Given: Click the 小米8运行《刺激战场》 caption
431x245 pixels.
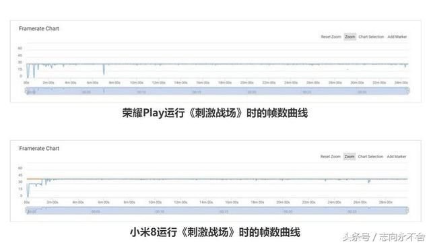Looking at the screenshot, I should [x=215, y=232].
